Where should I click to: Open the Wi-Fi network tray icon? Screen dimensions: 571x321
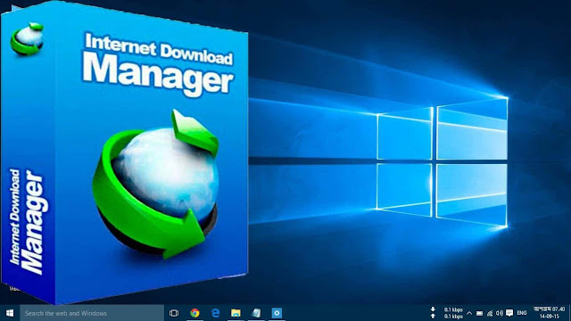tap(490, 313)
